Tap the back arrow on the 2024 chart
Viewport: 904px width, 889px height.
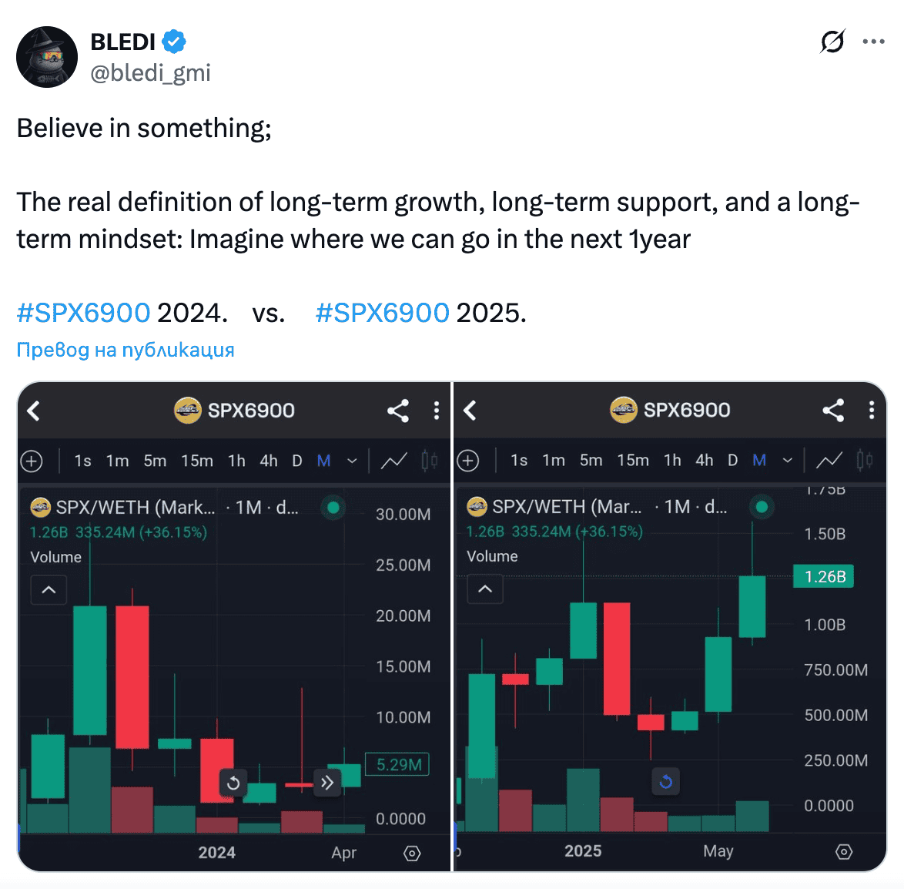tap(33, 411)
